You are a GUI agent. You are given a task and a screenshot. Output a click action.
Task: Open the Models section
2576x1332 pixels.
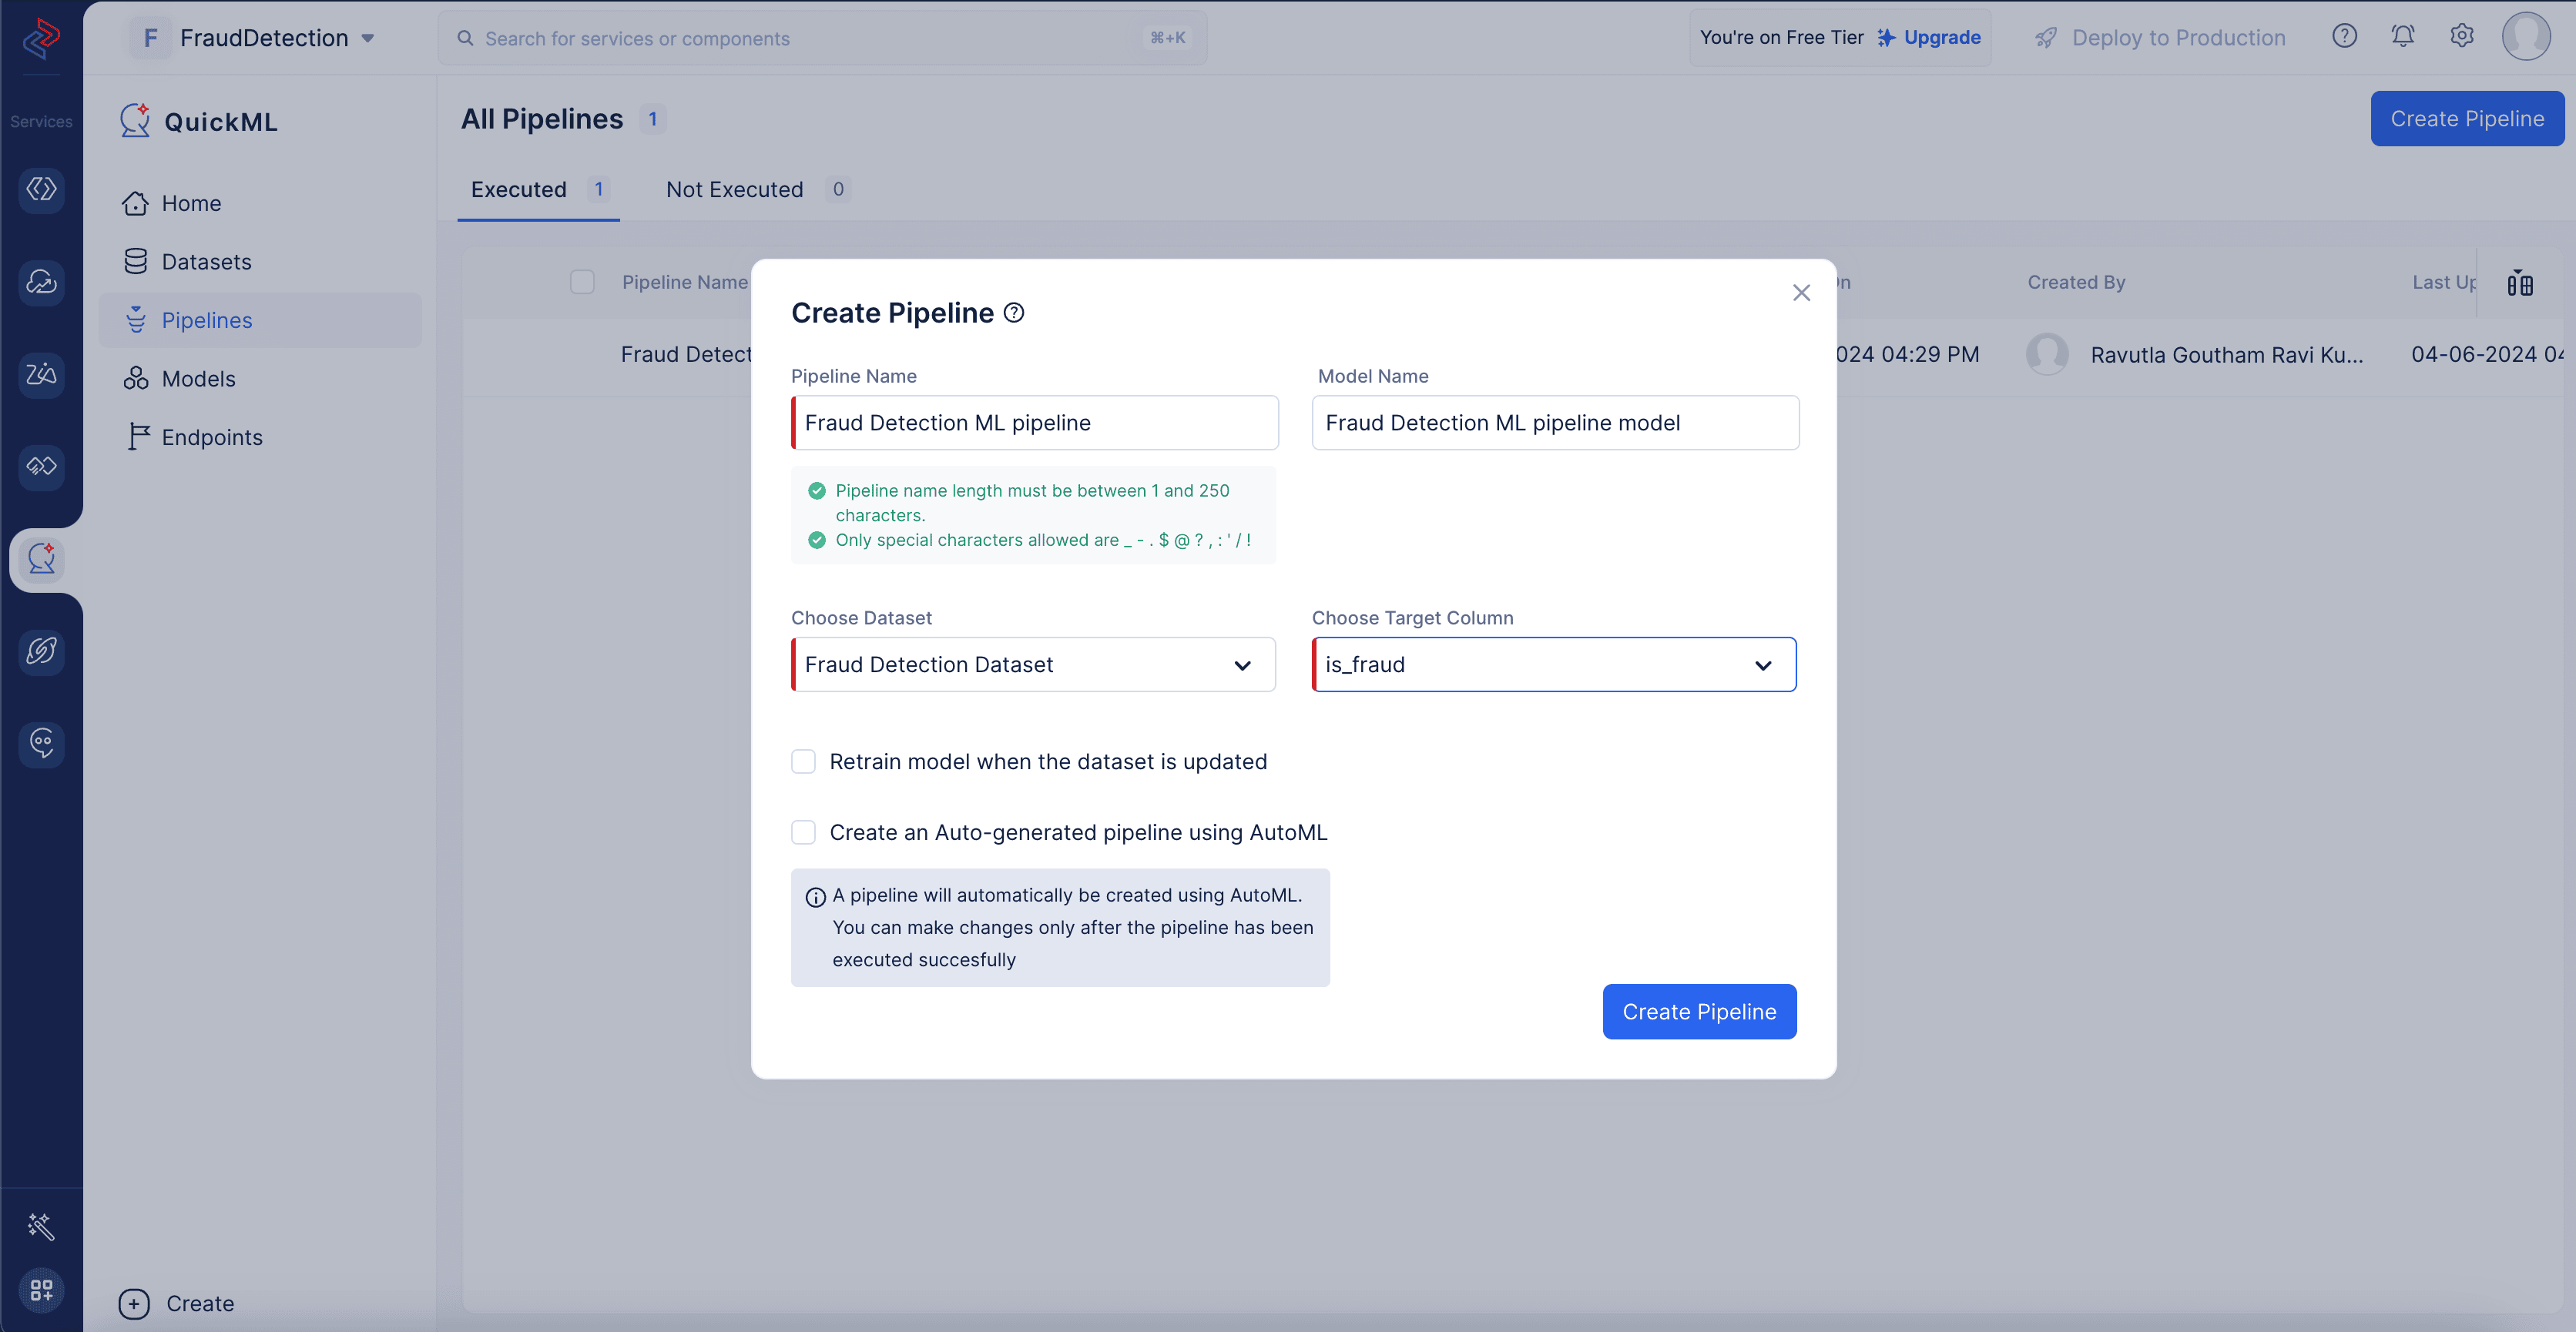[x=199, y=377]
